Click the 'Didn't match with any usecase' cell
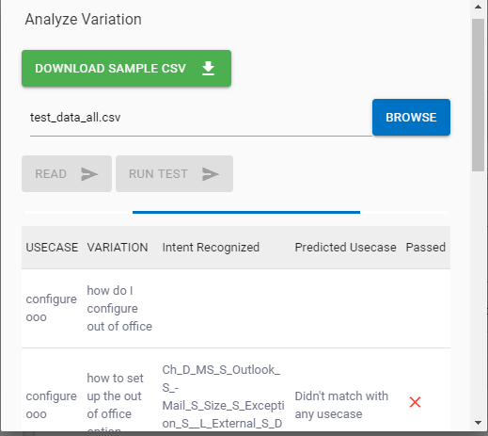The height and width of the screenshot is (436, 488). [x=341, y=405]
